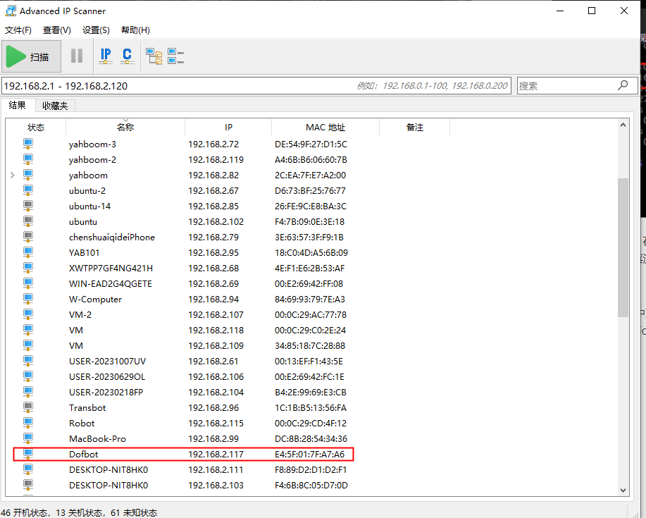
Task: Select the MacBook-Pro device name
Action: [97, 438]
